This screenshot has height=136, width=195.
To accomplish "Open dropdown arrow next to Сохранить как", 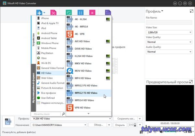I will pos(140,119).
